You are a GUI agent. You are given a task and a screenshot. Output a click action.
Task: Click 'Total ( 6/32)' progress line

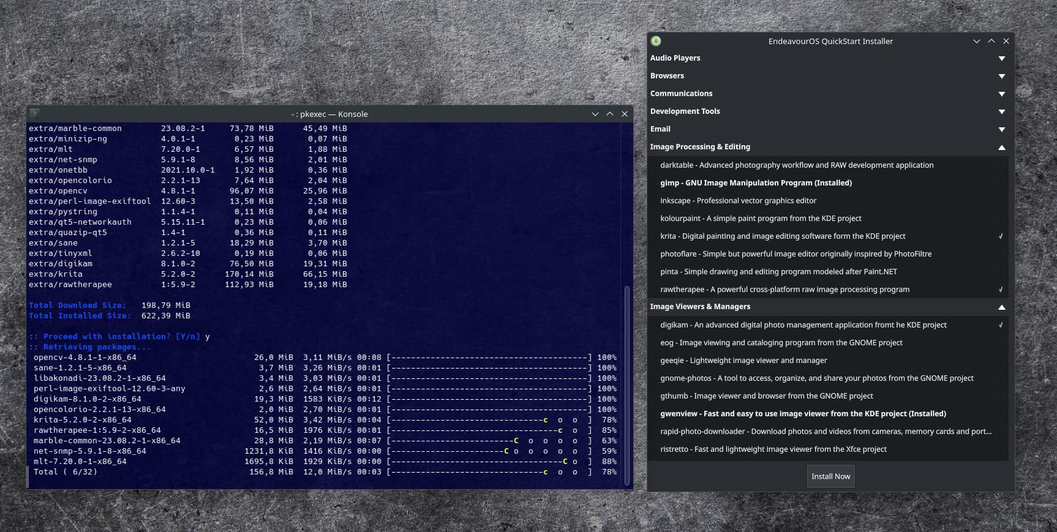325,472
